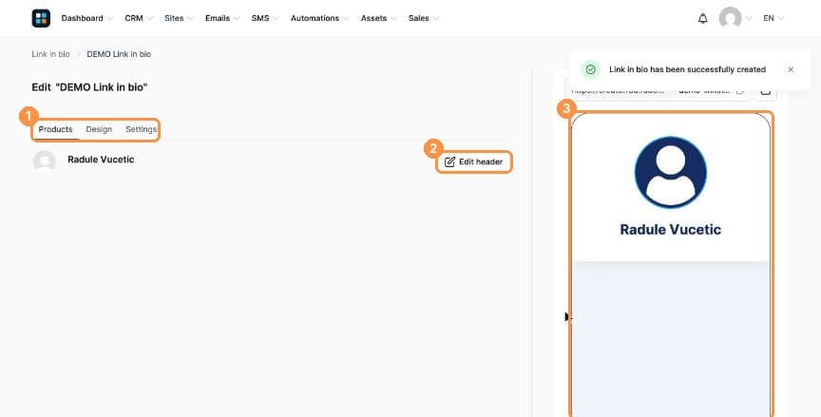This screenshot has height=417, width=821.
Task: Expand the Sales dropdown
Action: (x=424, y=18)
